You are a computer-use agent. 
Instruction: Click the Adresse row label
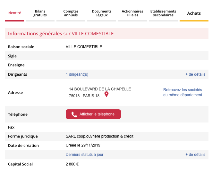[15, 93]
